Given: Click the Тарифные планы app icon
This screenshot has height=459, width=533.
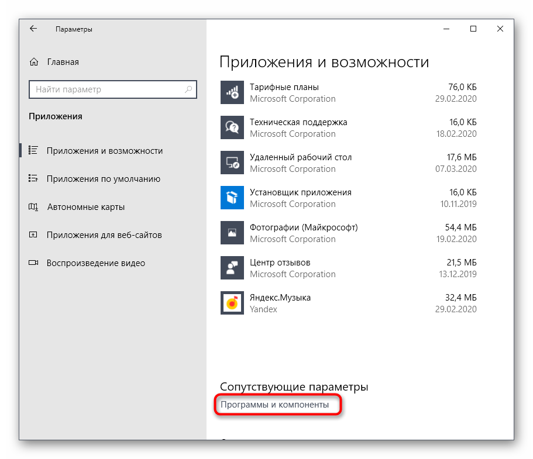Looking at the screenshot, I should click(232, 92).
